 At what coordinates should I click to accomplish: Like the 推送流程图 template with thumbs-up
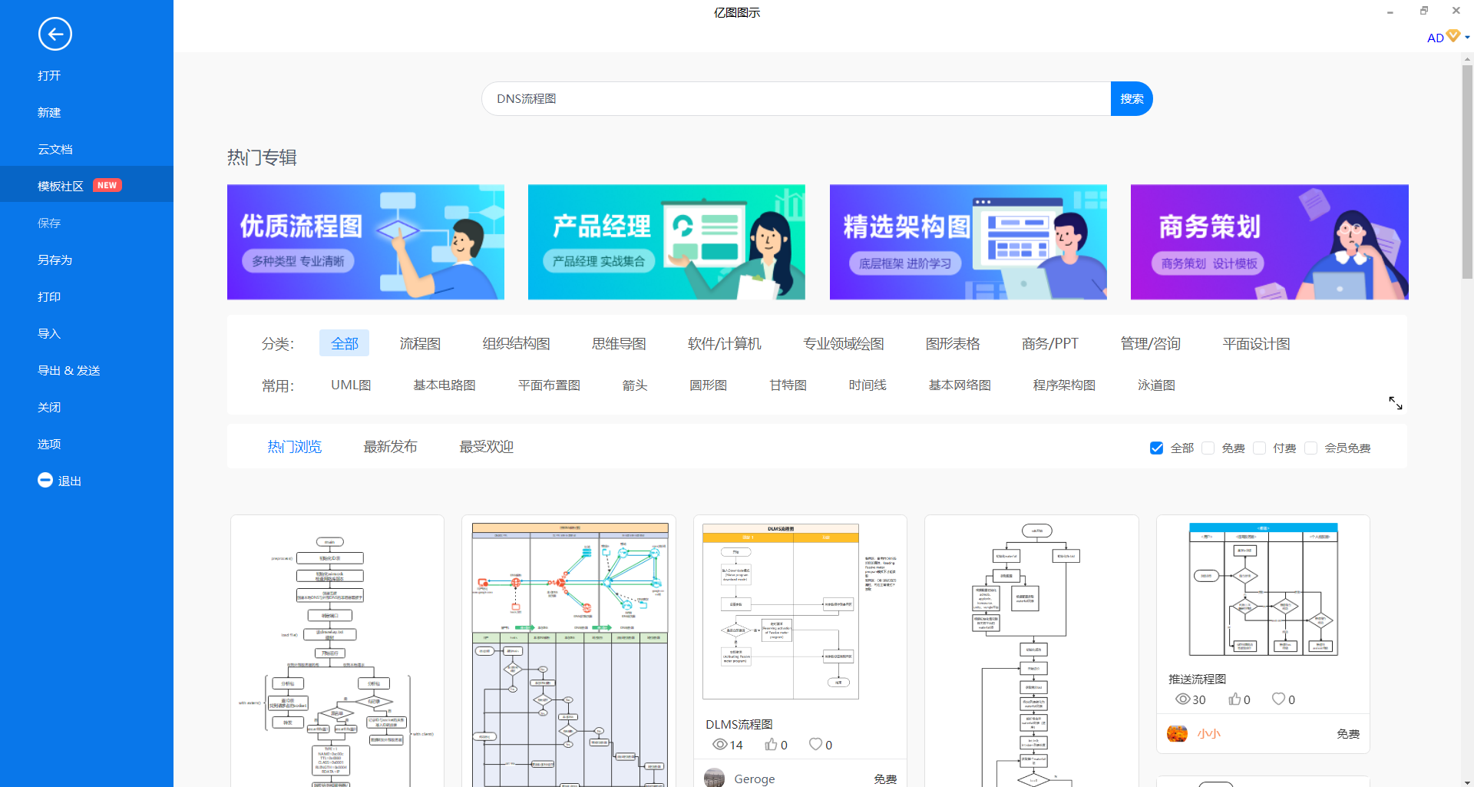1234,699
